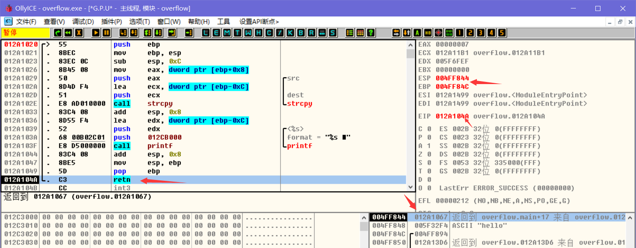Click disassembly pane scrollbar up arrow

coord(410,45)
